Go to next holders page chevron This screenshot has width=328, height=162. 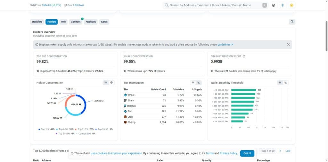280,151
